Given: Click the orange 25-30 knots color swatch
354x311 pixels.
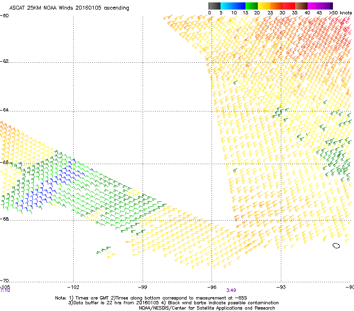Looking at the screenshot, I should click(x=277, y=6).
